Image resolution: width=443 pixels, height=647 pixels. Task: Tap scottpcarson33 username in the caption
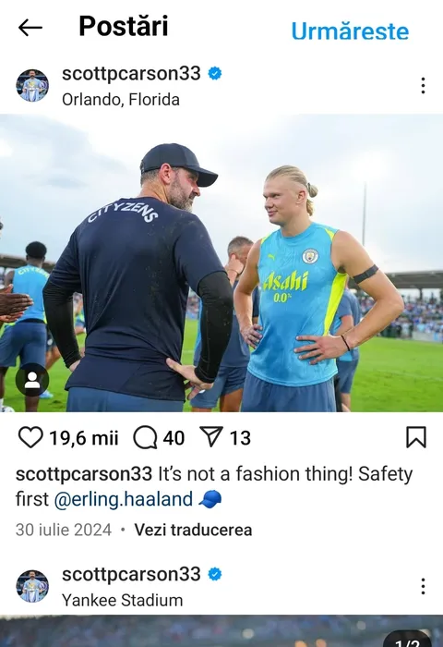tap(84, 474)
